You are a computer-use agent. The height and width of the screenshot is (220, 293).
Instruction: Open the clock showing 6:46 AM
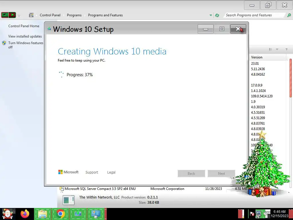point(280,214)
